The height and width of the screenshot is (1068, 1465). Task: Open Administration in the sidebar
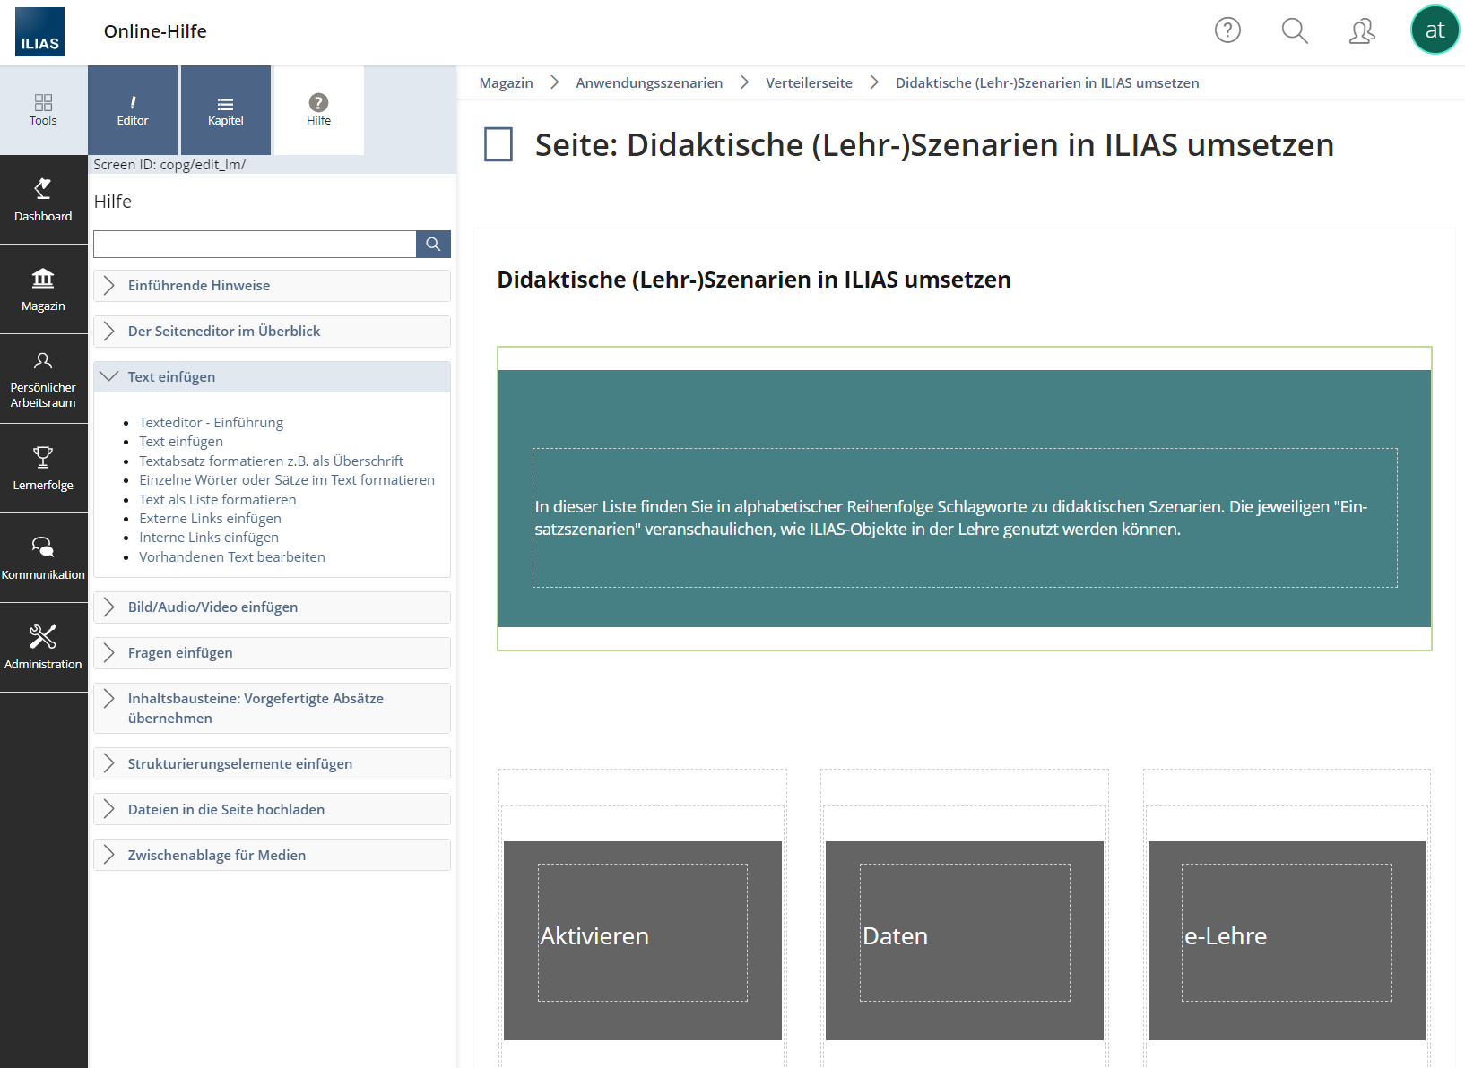point(43,648)
